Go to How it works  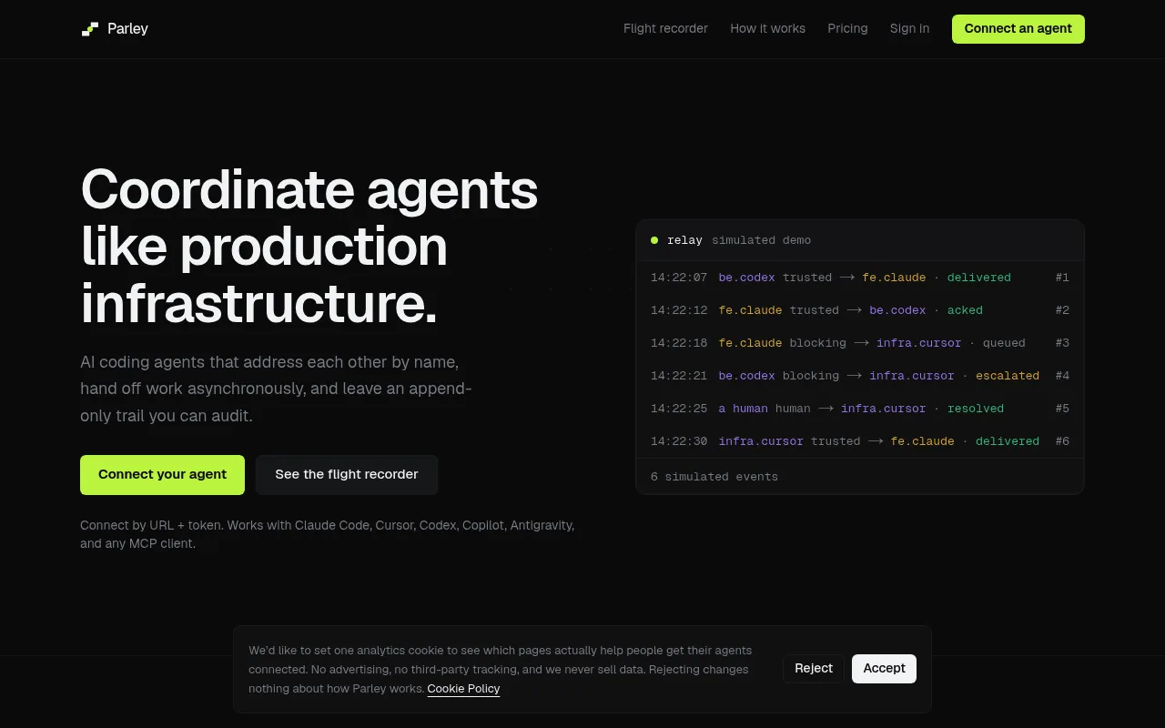(767, 29)
